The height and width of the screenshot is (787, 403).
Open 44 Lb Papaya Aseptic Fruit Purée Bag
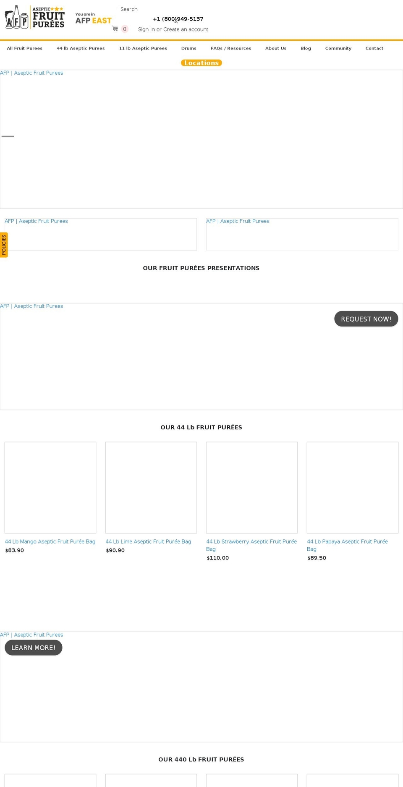coord(348,545)
